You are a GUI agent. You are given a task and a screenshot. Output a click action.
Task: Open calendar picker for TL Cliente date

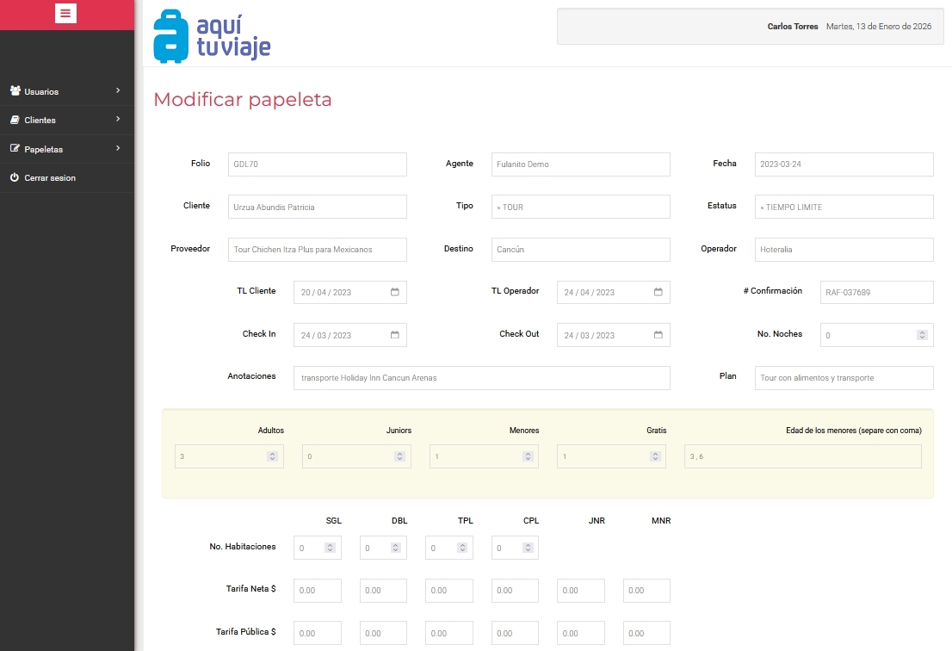coord(395,292)
